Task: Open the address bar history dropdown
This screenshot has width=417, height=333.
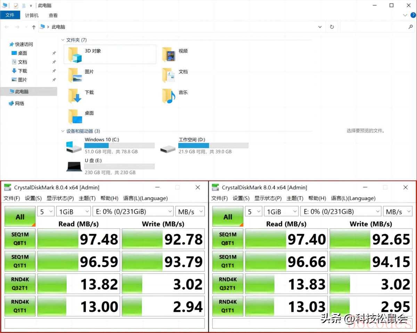Action: [x=320, y=27]
